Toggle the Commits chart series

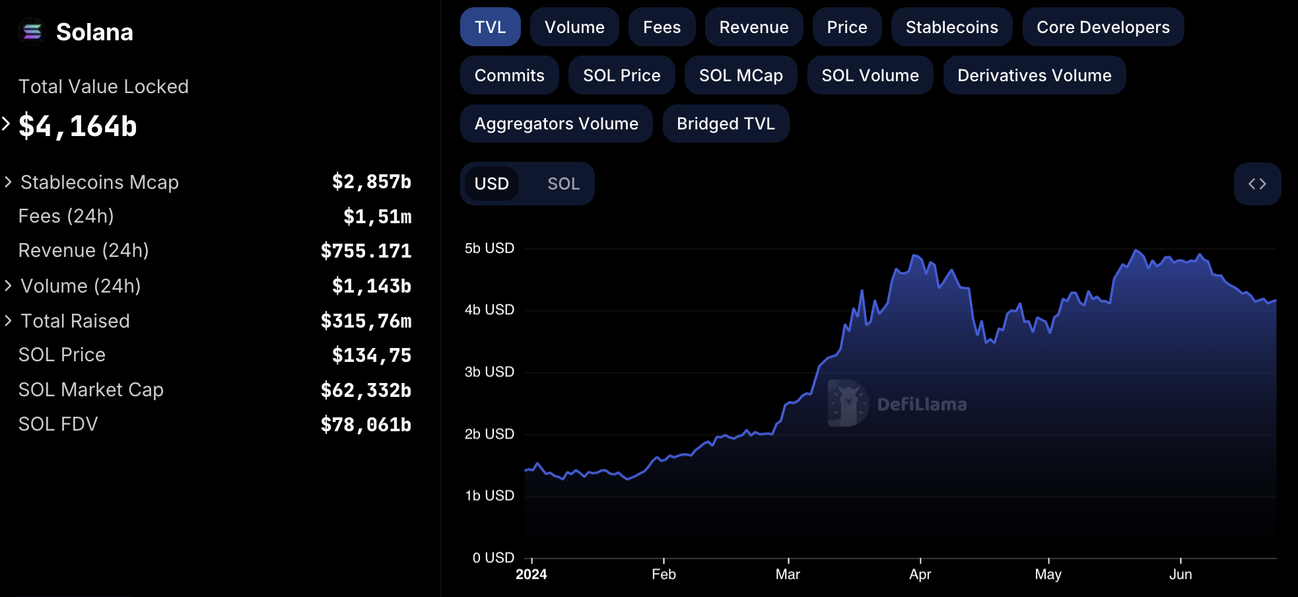coord(509,75)
